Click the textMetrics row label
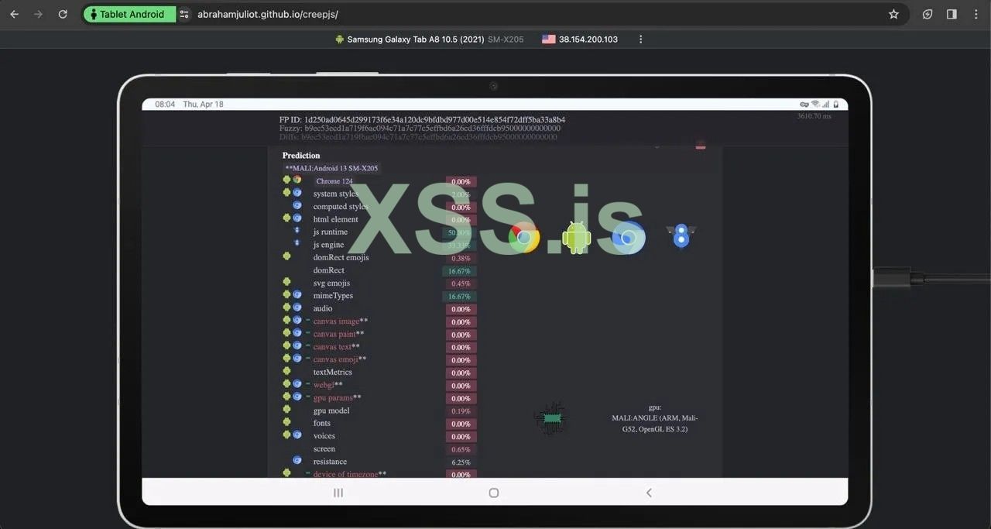Screen dimensions: 991x529 tap(333, 373)
